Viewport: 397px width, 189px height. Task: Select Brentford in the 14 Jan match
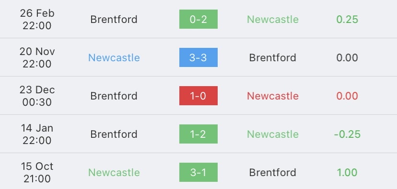(x=114, y=134)
